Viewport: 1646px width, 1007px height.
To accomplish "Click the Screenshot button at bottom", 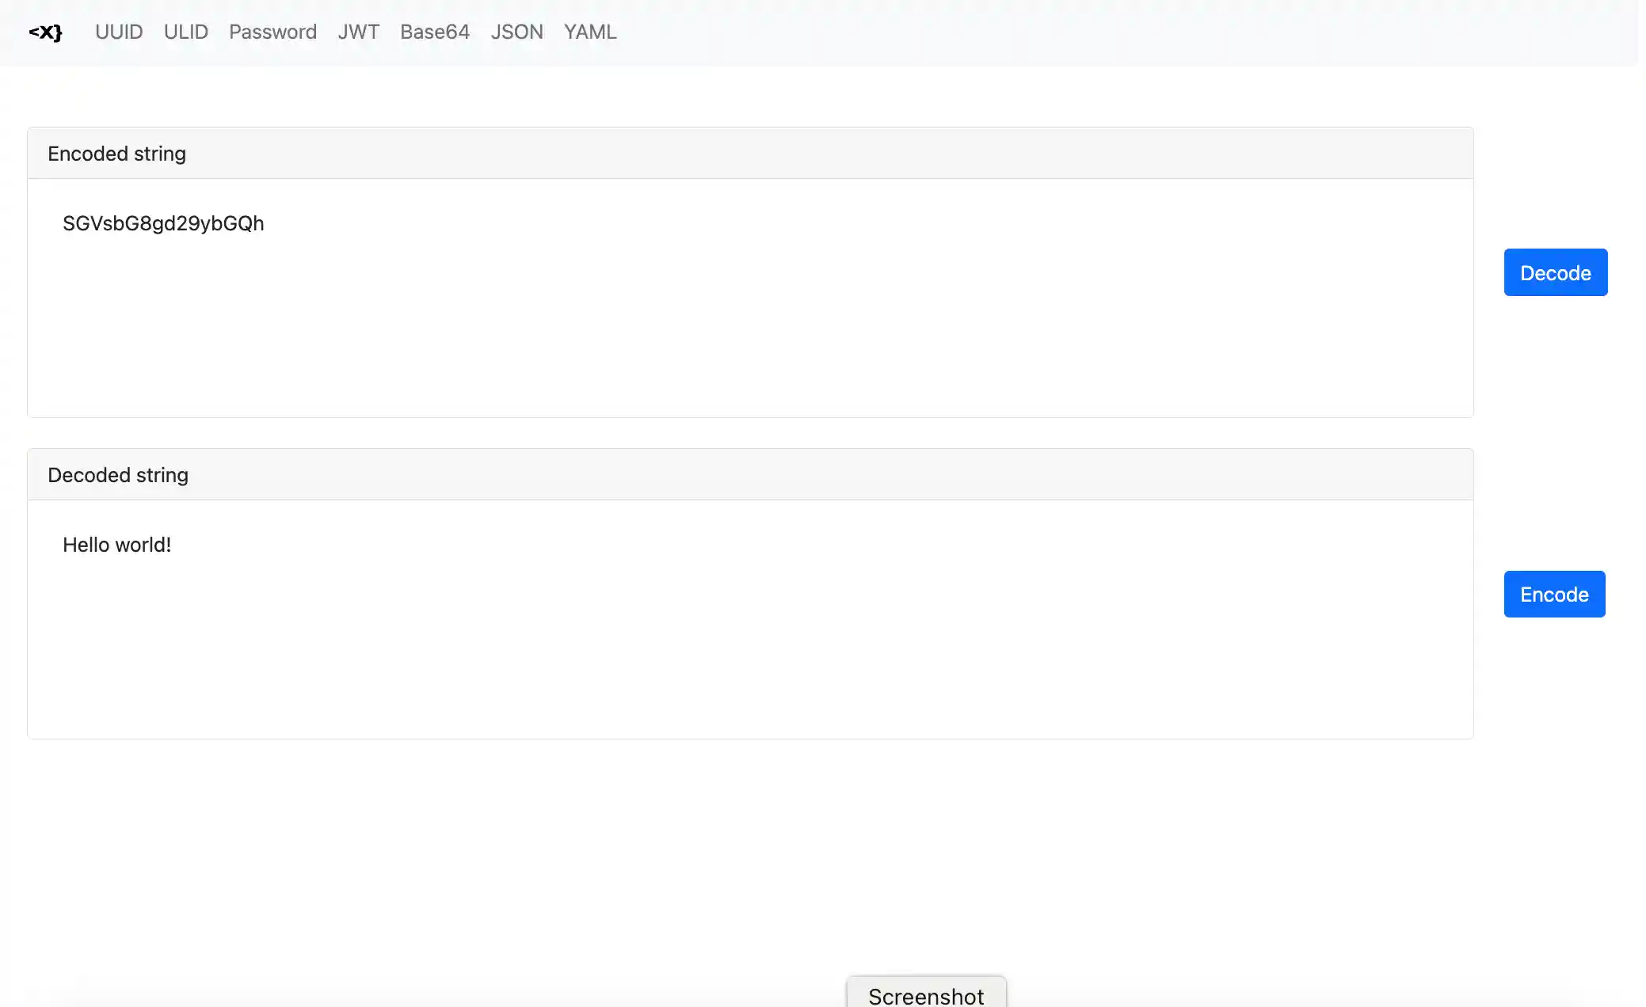I will pos(926,995).
